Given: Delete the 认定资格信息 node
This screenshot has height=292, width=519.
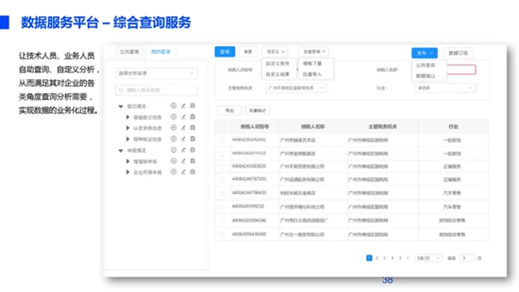Looking at the screenshot, I should click(x=193, y=128).
